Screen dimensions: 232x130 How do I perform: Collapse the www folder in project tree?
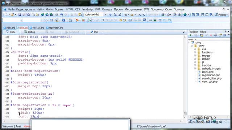click(192, 46)
